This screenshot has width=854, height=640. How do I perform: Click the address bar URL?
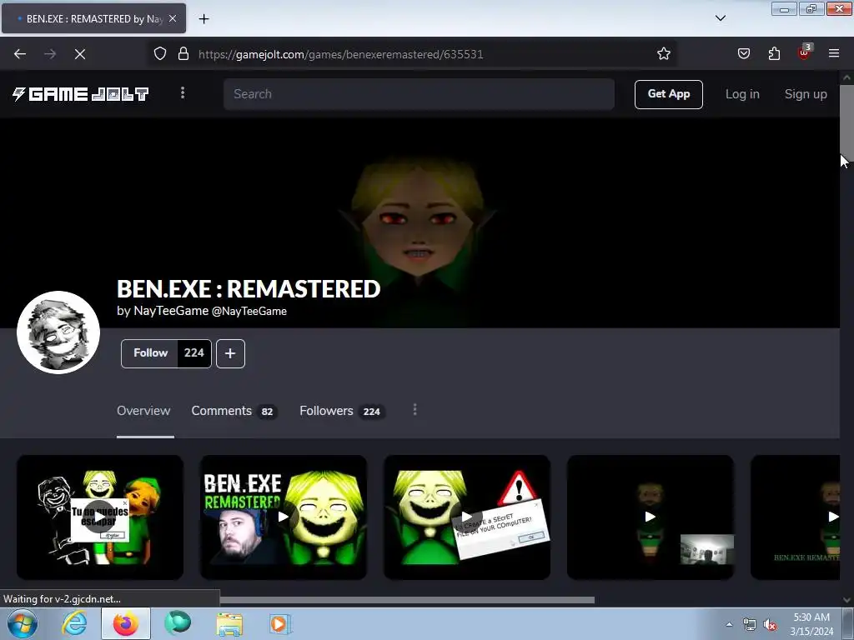[340, 54]
